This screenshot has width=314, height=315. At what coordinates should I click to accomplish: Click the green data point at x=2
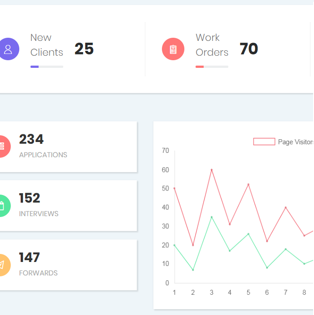coord(193,270)
